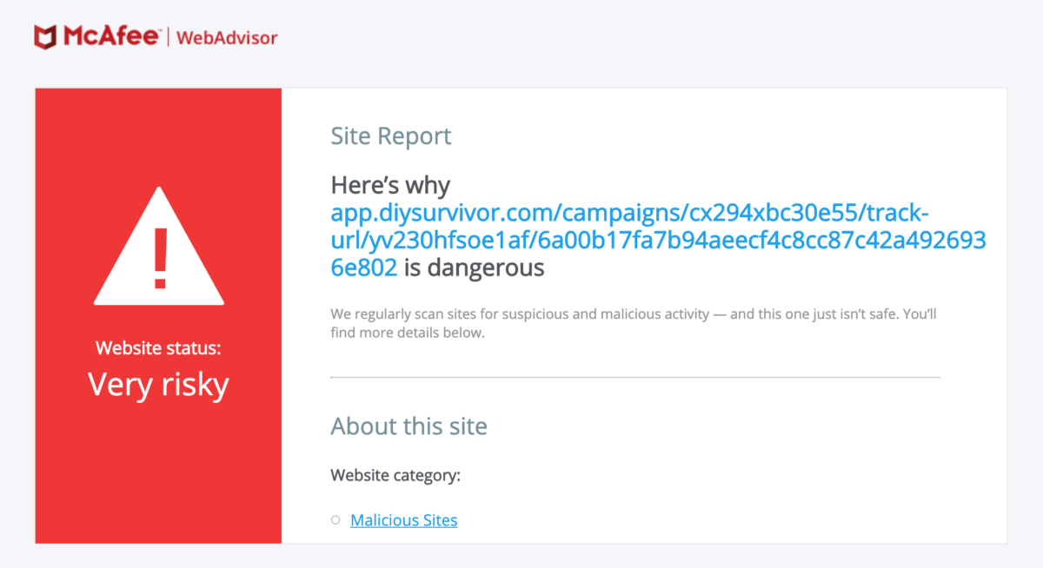
Task: Click the McAfee shield logo icon
Action: tap(45, 37)
